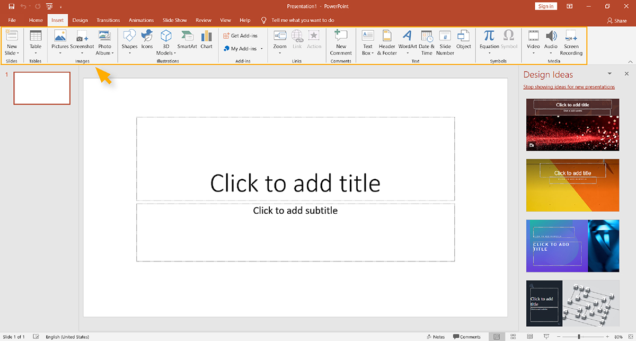636x341 pixels.
Task: Insert a Chart
Action: (206, 40)
